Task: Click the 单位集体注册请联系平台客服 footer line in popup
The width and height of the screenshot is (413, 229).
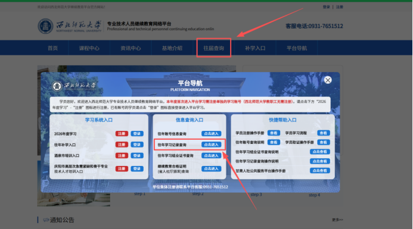Action: pos(190,187)
